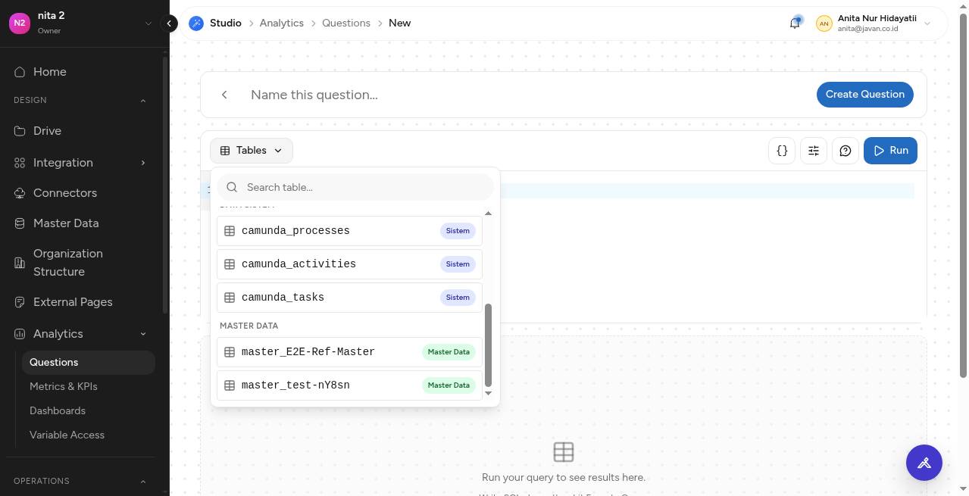The height and width of the screenshot is (496, 969).
Task: Select the camunda_activities table
Action: coord(349,264)
